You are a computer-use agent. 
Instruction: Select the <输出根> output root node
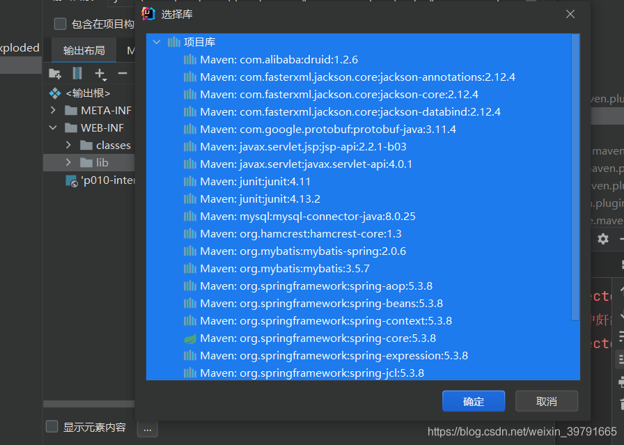point(88,93)
